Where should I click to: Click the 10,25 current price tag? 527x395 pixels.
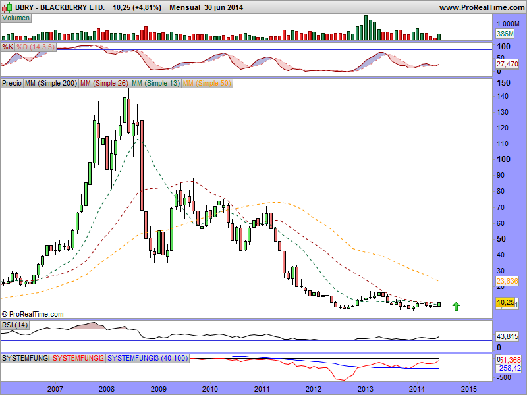[505, 303]
